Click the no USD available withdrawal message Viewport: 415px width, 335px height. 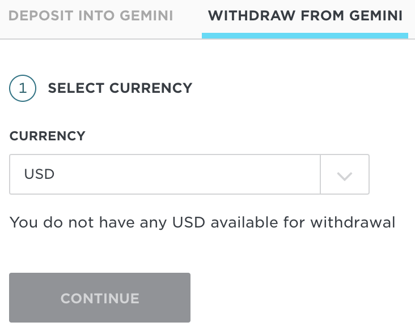point(202,222)
